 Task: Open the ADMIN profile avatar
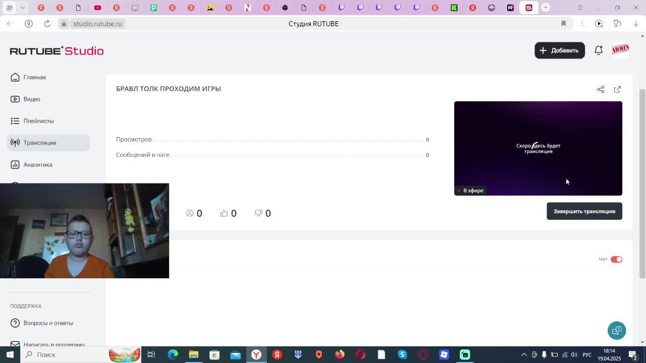tap(620, 50)
